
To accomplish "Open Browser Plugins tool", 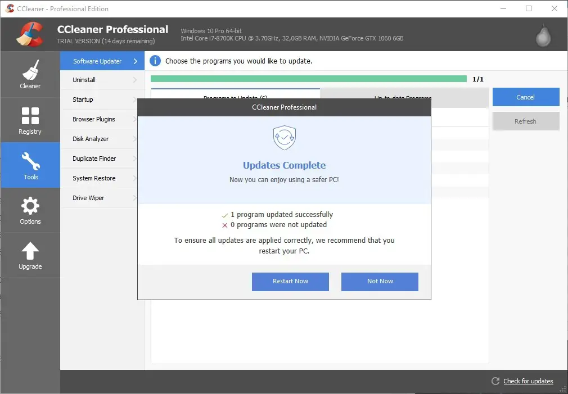I will tap(99, 119).
